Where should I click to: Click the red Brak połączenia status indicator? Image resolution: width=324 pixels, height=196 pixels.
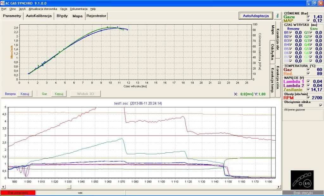click(x=18, y=193)
